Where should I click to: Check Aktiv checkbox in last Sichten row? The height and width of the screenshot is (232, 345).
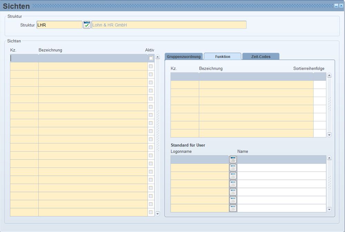tap(151, 212)
